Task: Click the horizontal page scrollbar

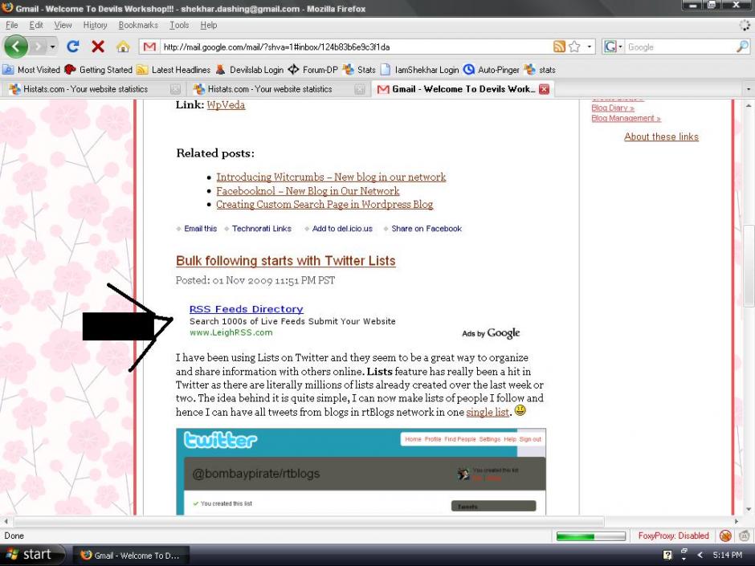Action: click(308, 521)
